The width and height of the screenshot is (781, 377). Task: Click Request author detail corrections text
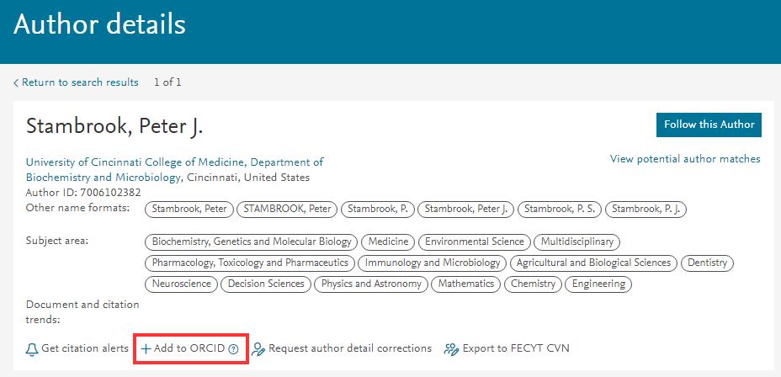350,348
